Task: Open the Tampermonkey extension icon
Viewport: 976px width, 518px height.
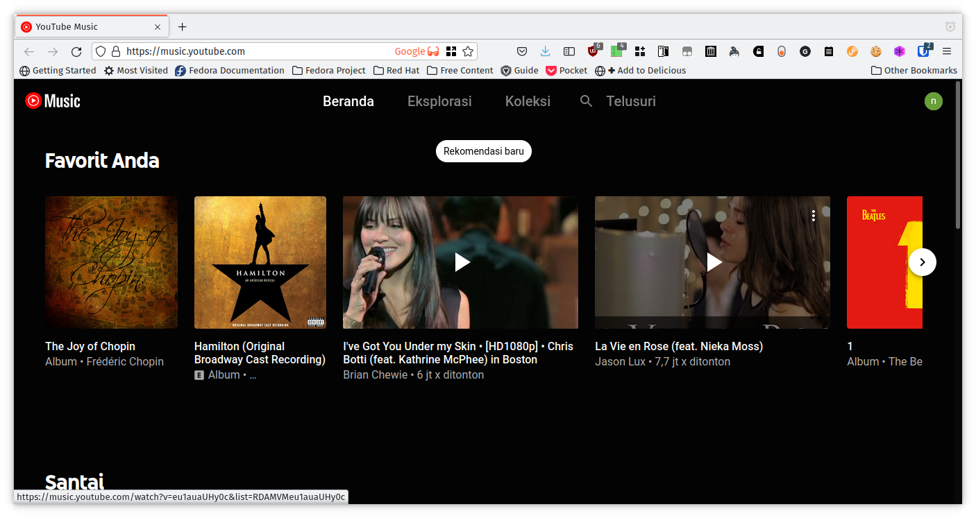Action: click(687, 51)
